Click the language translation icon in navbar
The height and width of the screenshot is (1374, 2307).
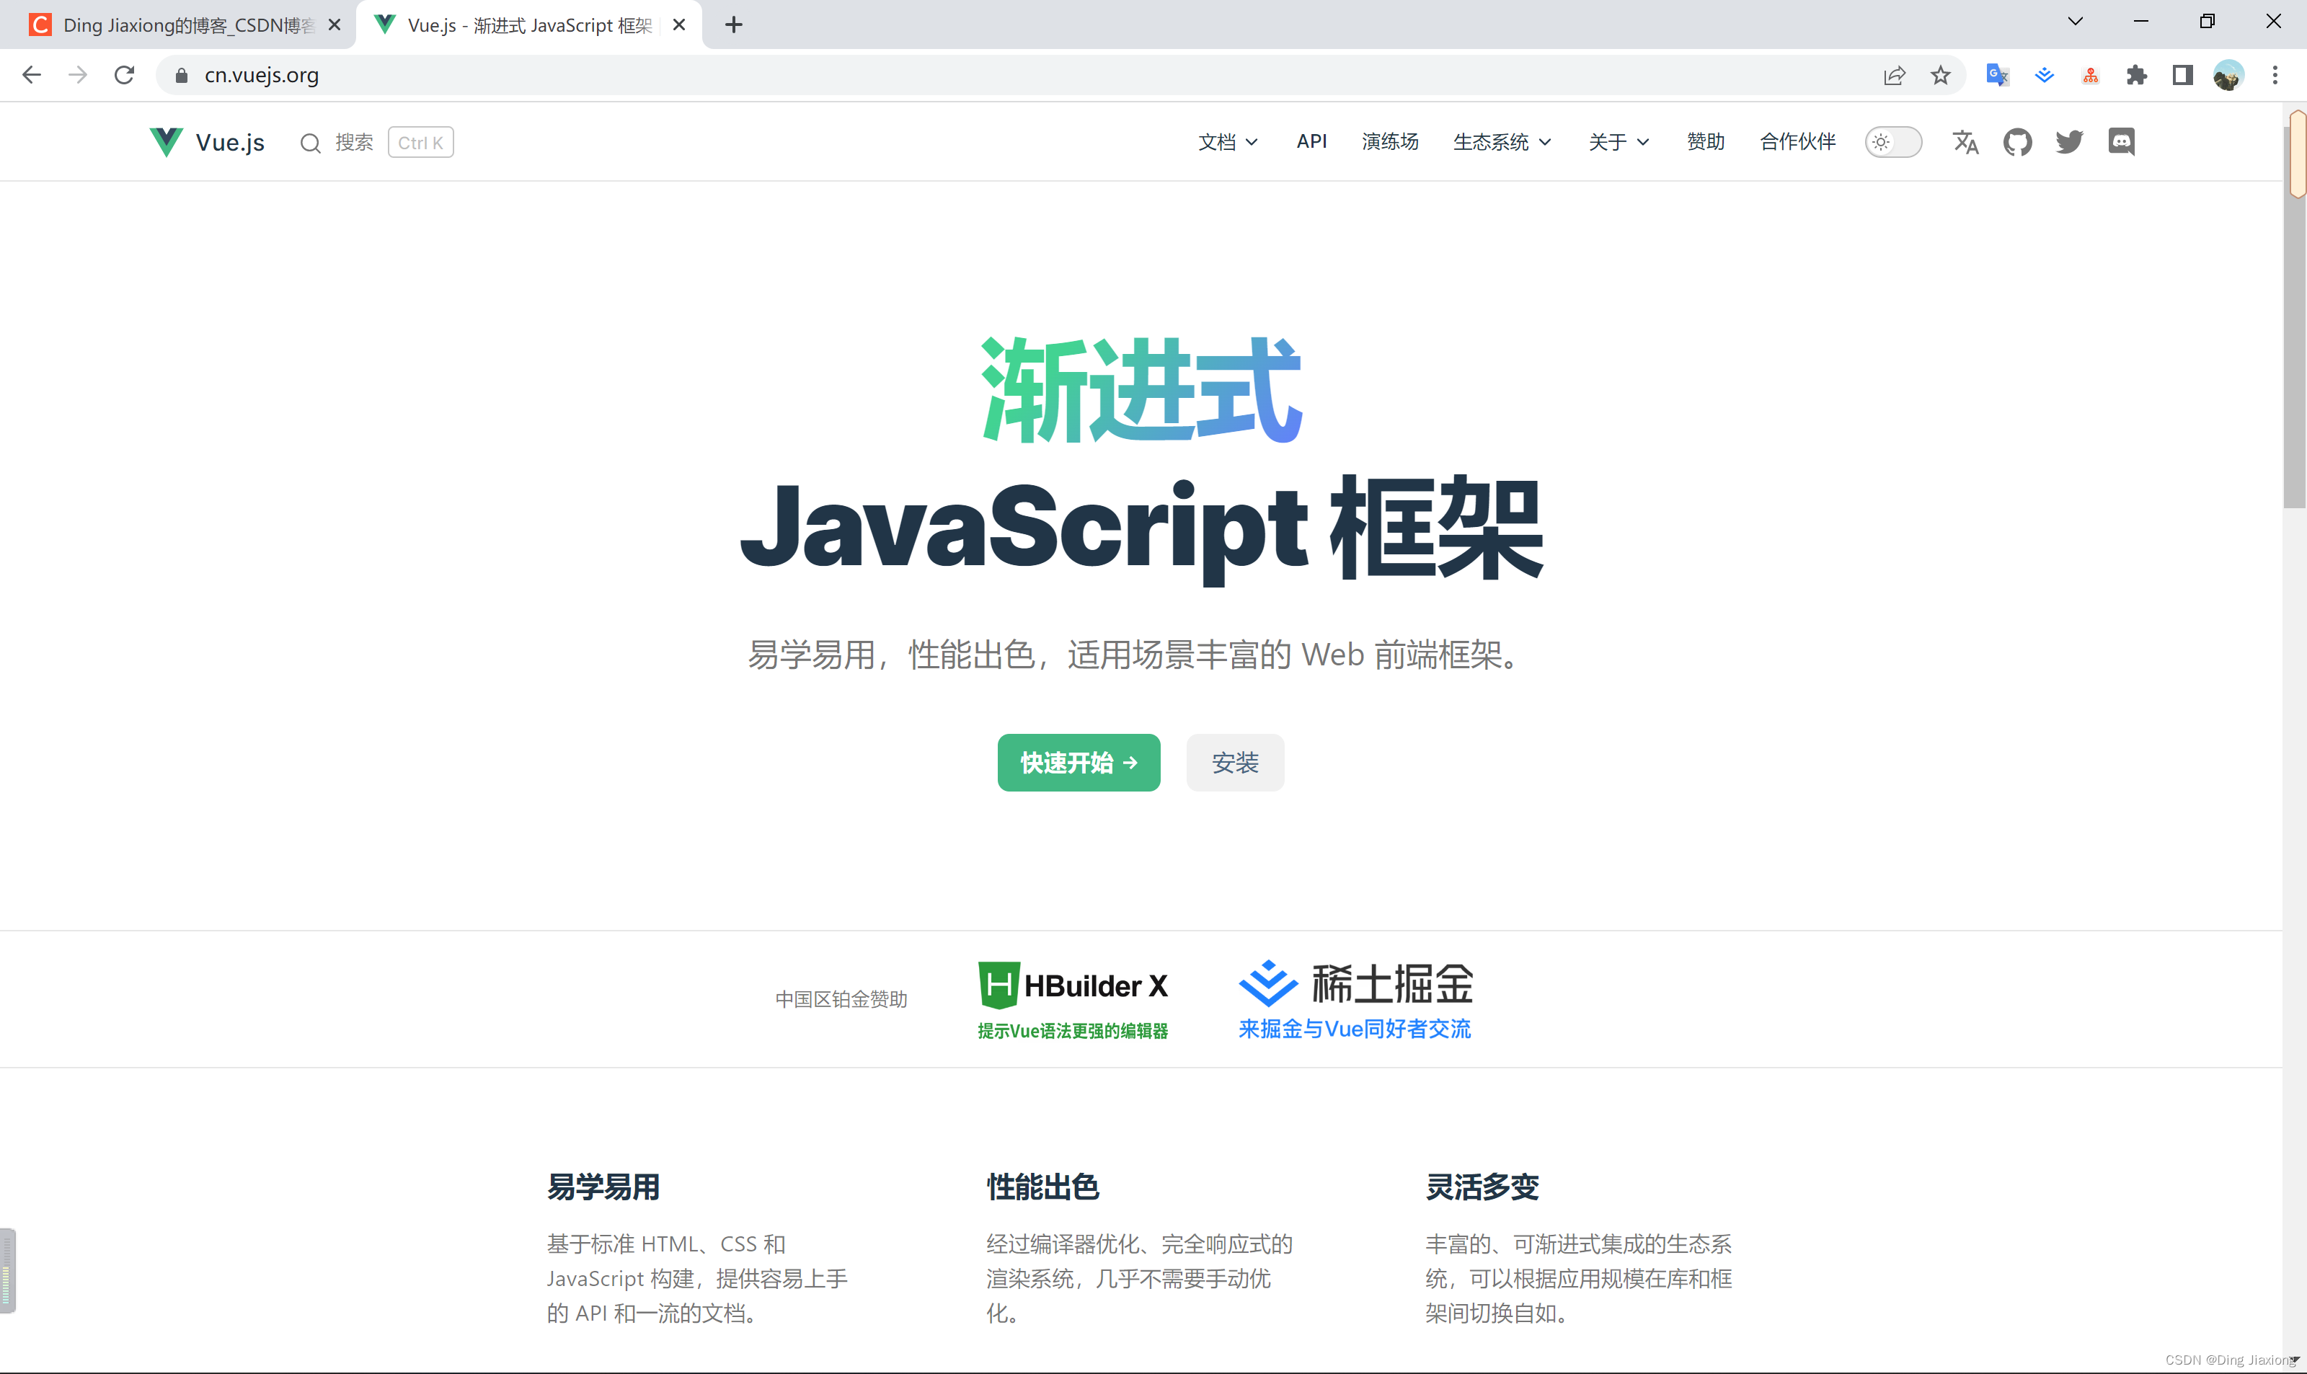(1965, 142)
